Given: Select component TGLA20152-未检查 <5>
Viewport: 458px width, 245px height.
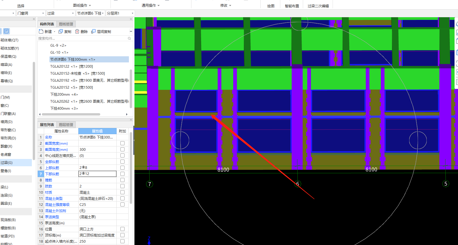Looking at the screenshot, I should (77, 73).
